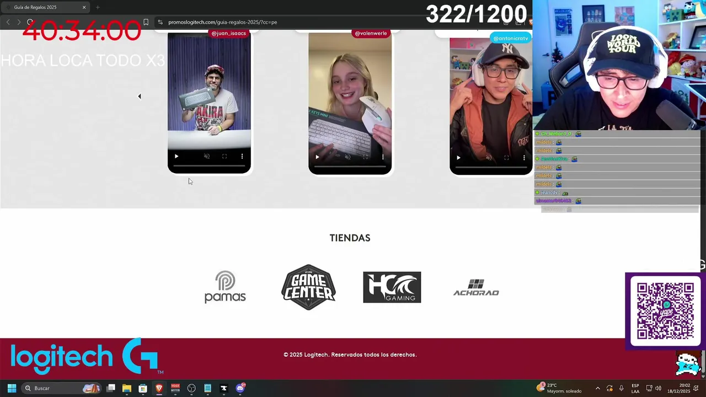Image resolution: width=706 pixels, height=397 pixels.
Task: Click the @antonicratv handle tag
Action: [x=511, y=38]
